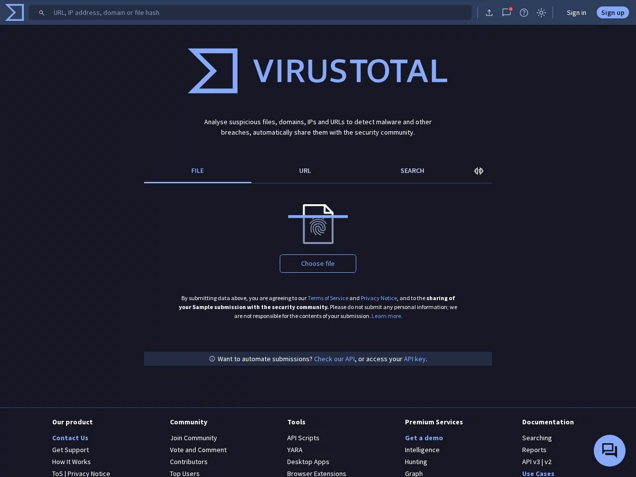The height and width of the screenshot is (477, 636).
Task: Open the help question-mark icon
Action: [524, 12]
